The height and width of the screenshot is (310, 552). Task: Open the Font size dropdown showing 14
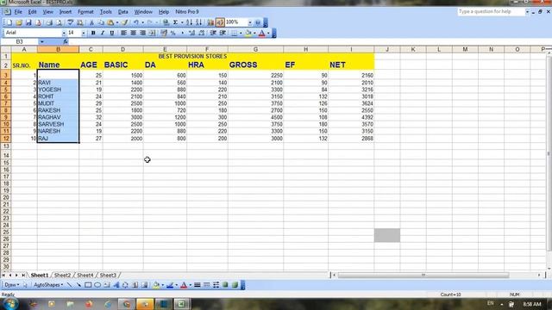[83, 33]
